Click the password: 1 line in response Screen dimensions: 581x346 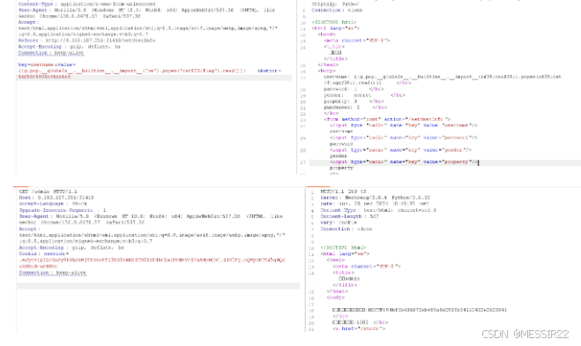354,89
